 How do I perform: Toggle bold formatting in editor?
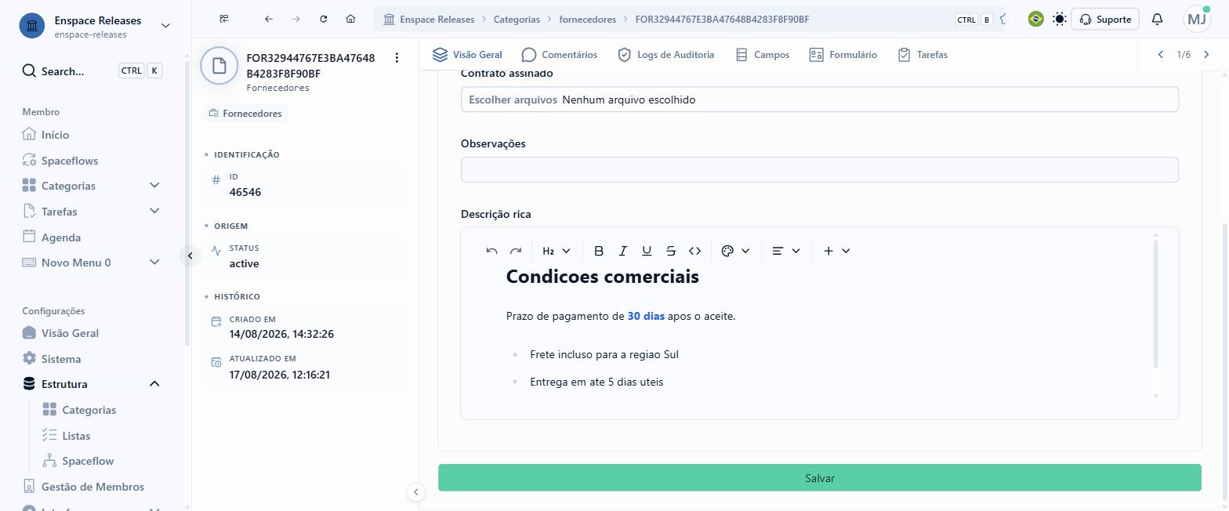coord(599,251)
